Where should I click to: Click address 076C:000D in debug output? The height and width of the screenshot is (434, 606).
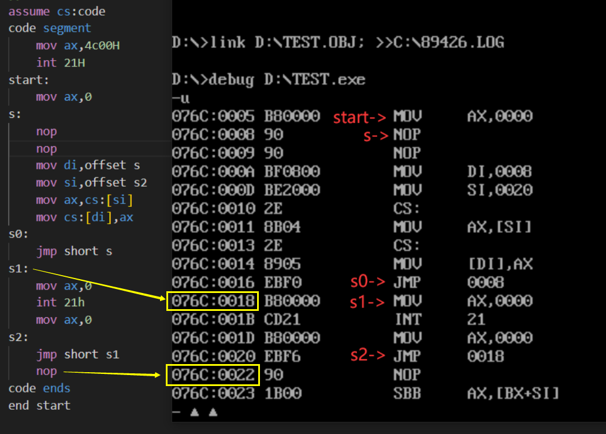pos(213,190)
